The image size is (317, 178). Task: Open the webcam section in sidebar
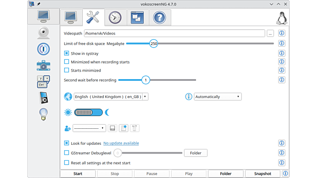tap(43, 33)
